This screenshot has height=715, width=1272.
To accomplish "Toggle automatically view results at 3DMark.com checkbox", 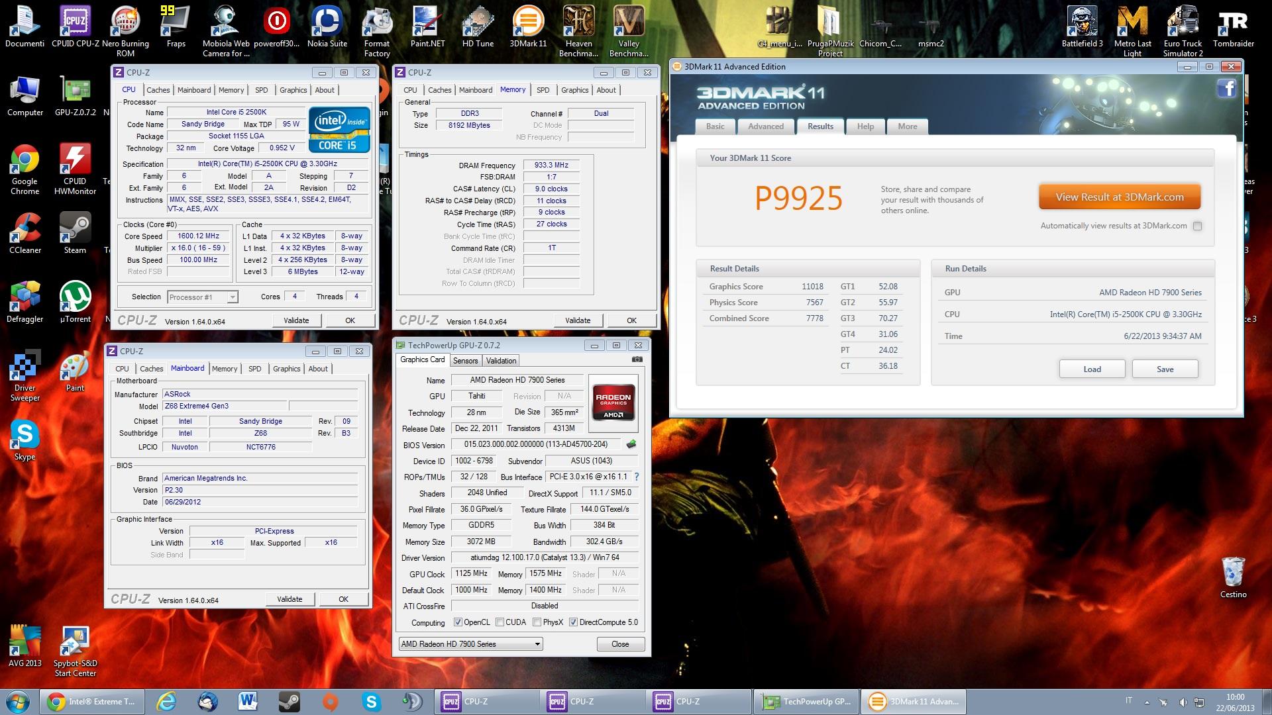I will point(1197,226).
